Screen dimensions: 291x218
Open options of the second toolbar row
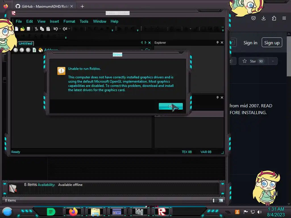coord(66,38)
